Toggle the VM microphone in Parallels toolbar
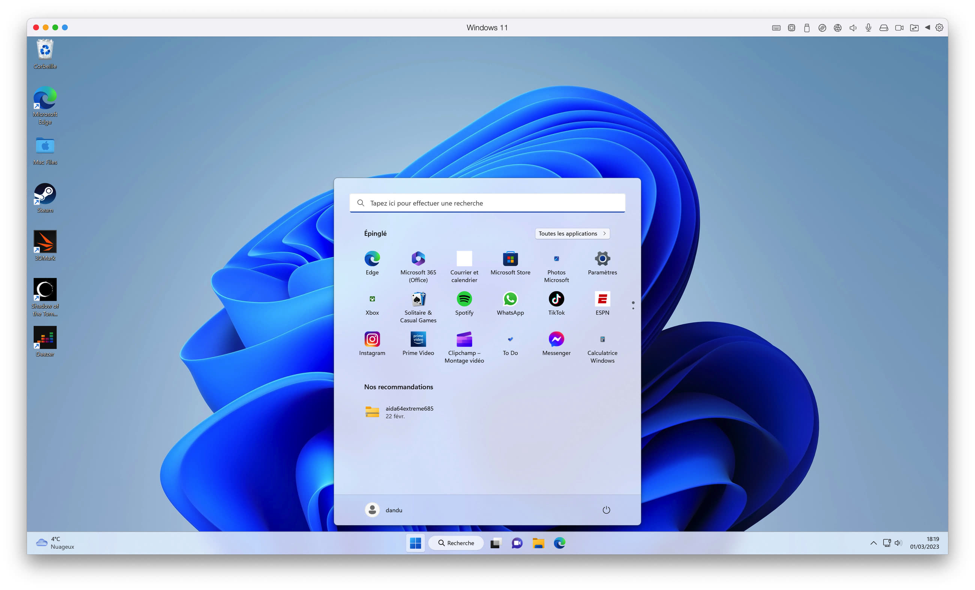The image size is (975, 590). [868, 27]
